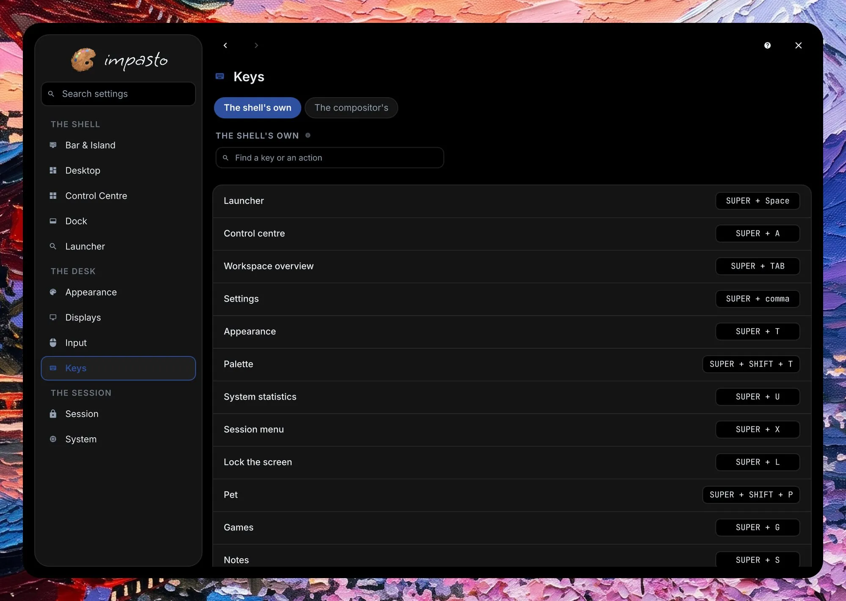Viewport: 846px width, 601px height.
Task: Click the Input mouse icon
Action: [53, 343]
